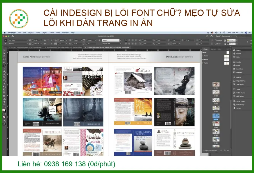Open the Links panel dock icon

tap(237, 57)
